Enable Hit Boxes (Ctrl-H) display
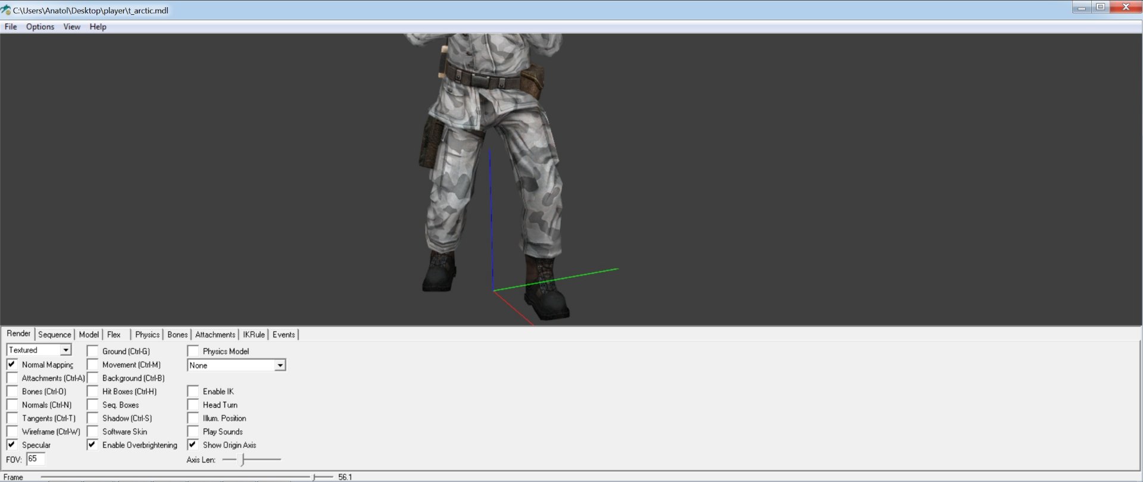The image size is (1143, 482). (93, 392)
